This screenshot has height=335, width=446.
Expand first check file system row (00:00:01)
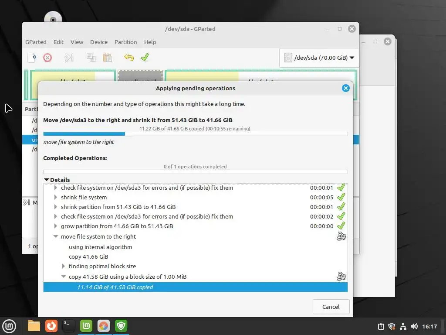[x=55, y=188]
